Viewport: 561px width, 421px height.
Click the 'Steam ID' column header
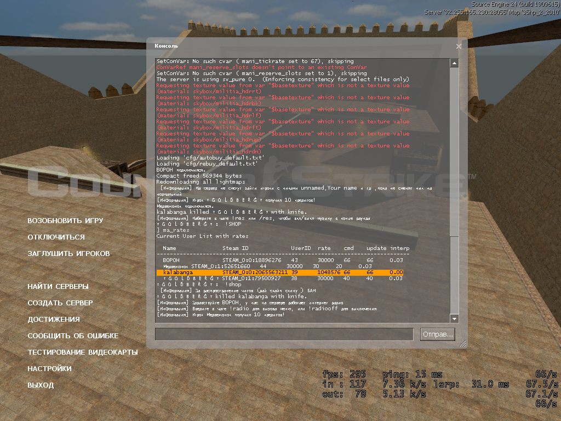click(236, 248)
